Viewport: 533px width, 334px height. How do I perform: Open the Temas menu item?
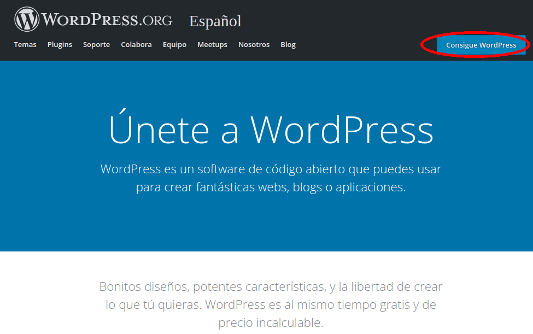pyautogui.click(x=25, y=44)
